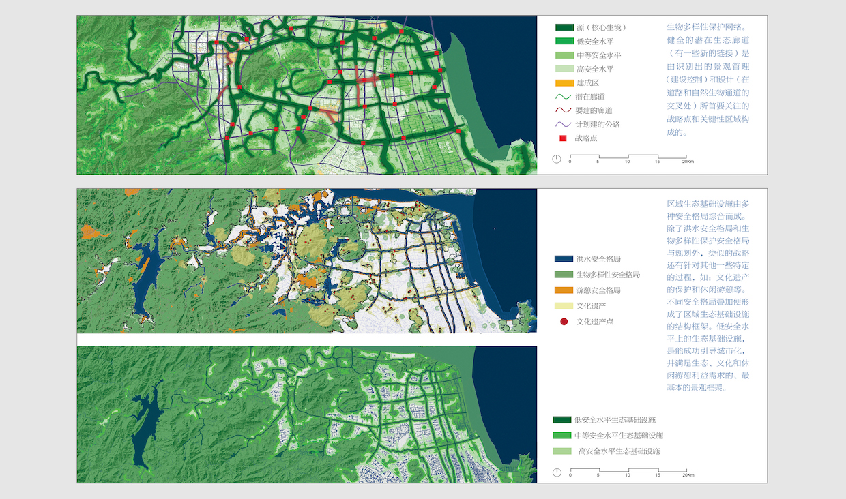Click the 文化遗产点 legend label
This screenshot has width=846, height=499.
click(x=595, y=322)
